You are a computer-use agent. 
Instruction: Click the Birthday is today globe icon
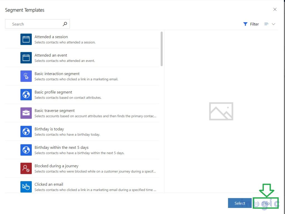point(26,132)
